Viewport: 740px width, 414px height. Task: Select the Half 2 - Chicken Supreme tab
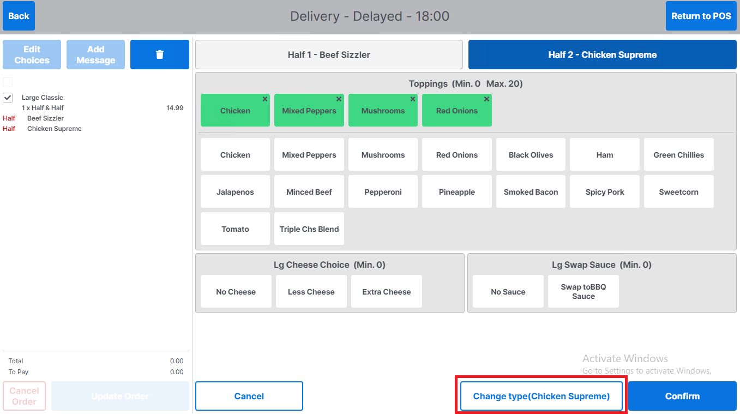pyautogui.click(x=602, y=55)
